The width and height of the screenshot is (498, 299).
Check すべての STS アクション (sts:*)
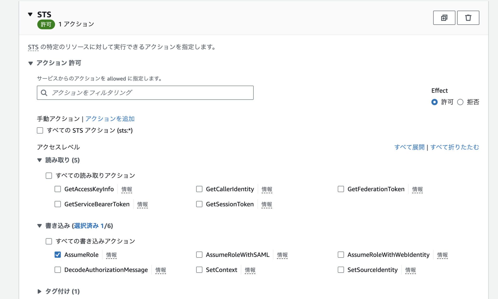coord(40,130)
